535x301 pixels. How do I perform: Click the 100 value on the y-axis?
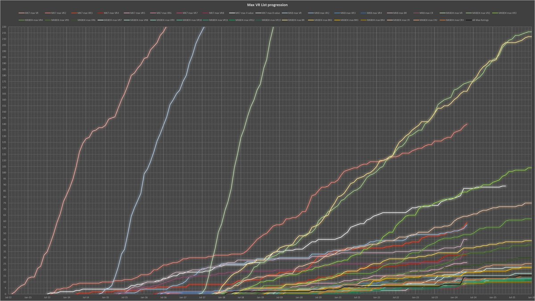[4, 173]
